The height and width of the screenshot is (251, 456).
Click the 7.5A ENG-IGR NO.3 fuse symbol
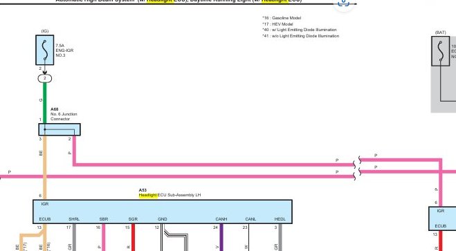coord(45,50)
